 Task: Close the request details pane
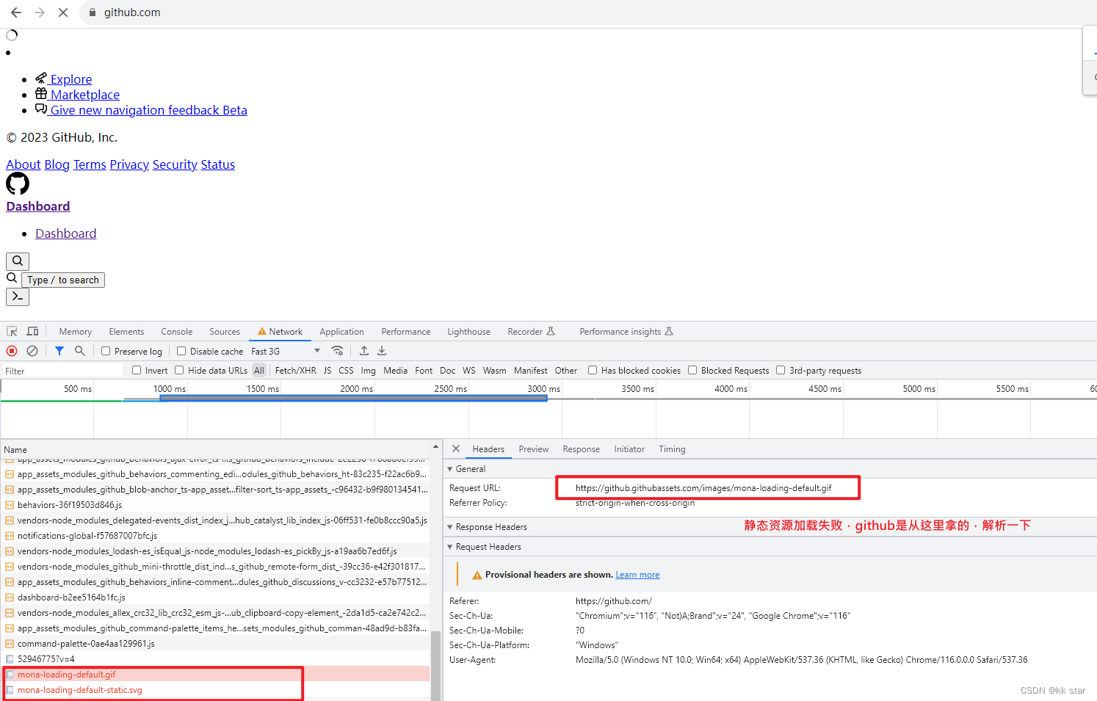pyautogui.click(x=456, y=448)
